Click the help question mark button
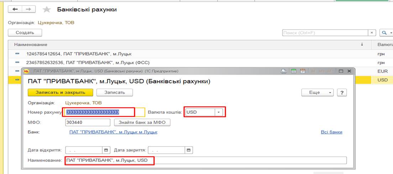393x174 pixels. pyautogui.click(x=342, y=93)
